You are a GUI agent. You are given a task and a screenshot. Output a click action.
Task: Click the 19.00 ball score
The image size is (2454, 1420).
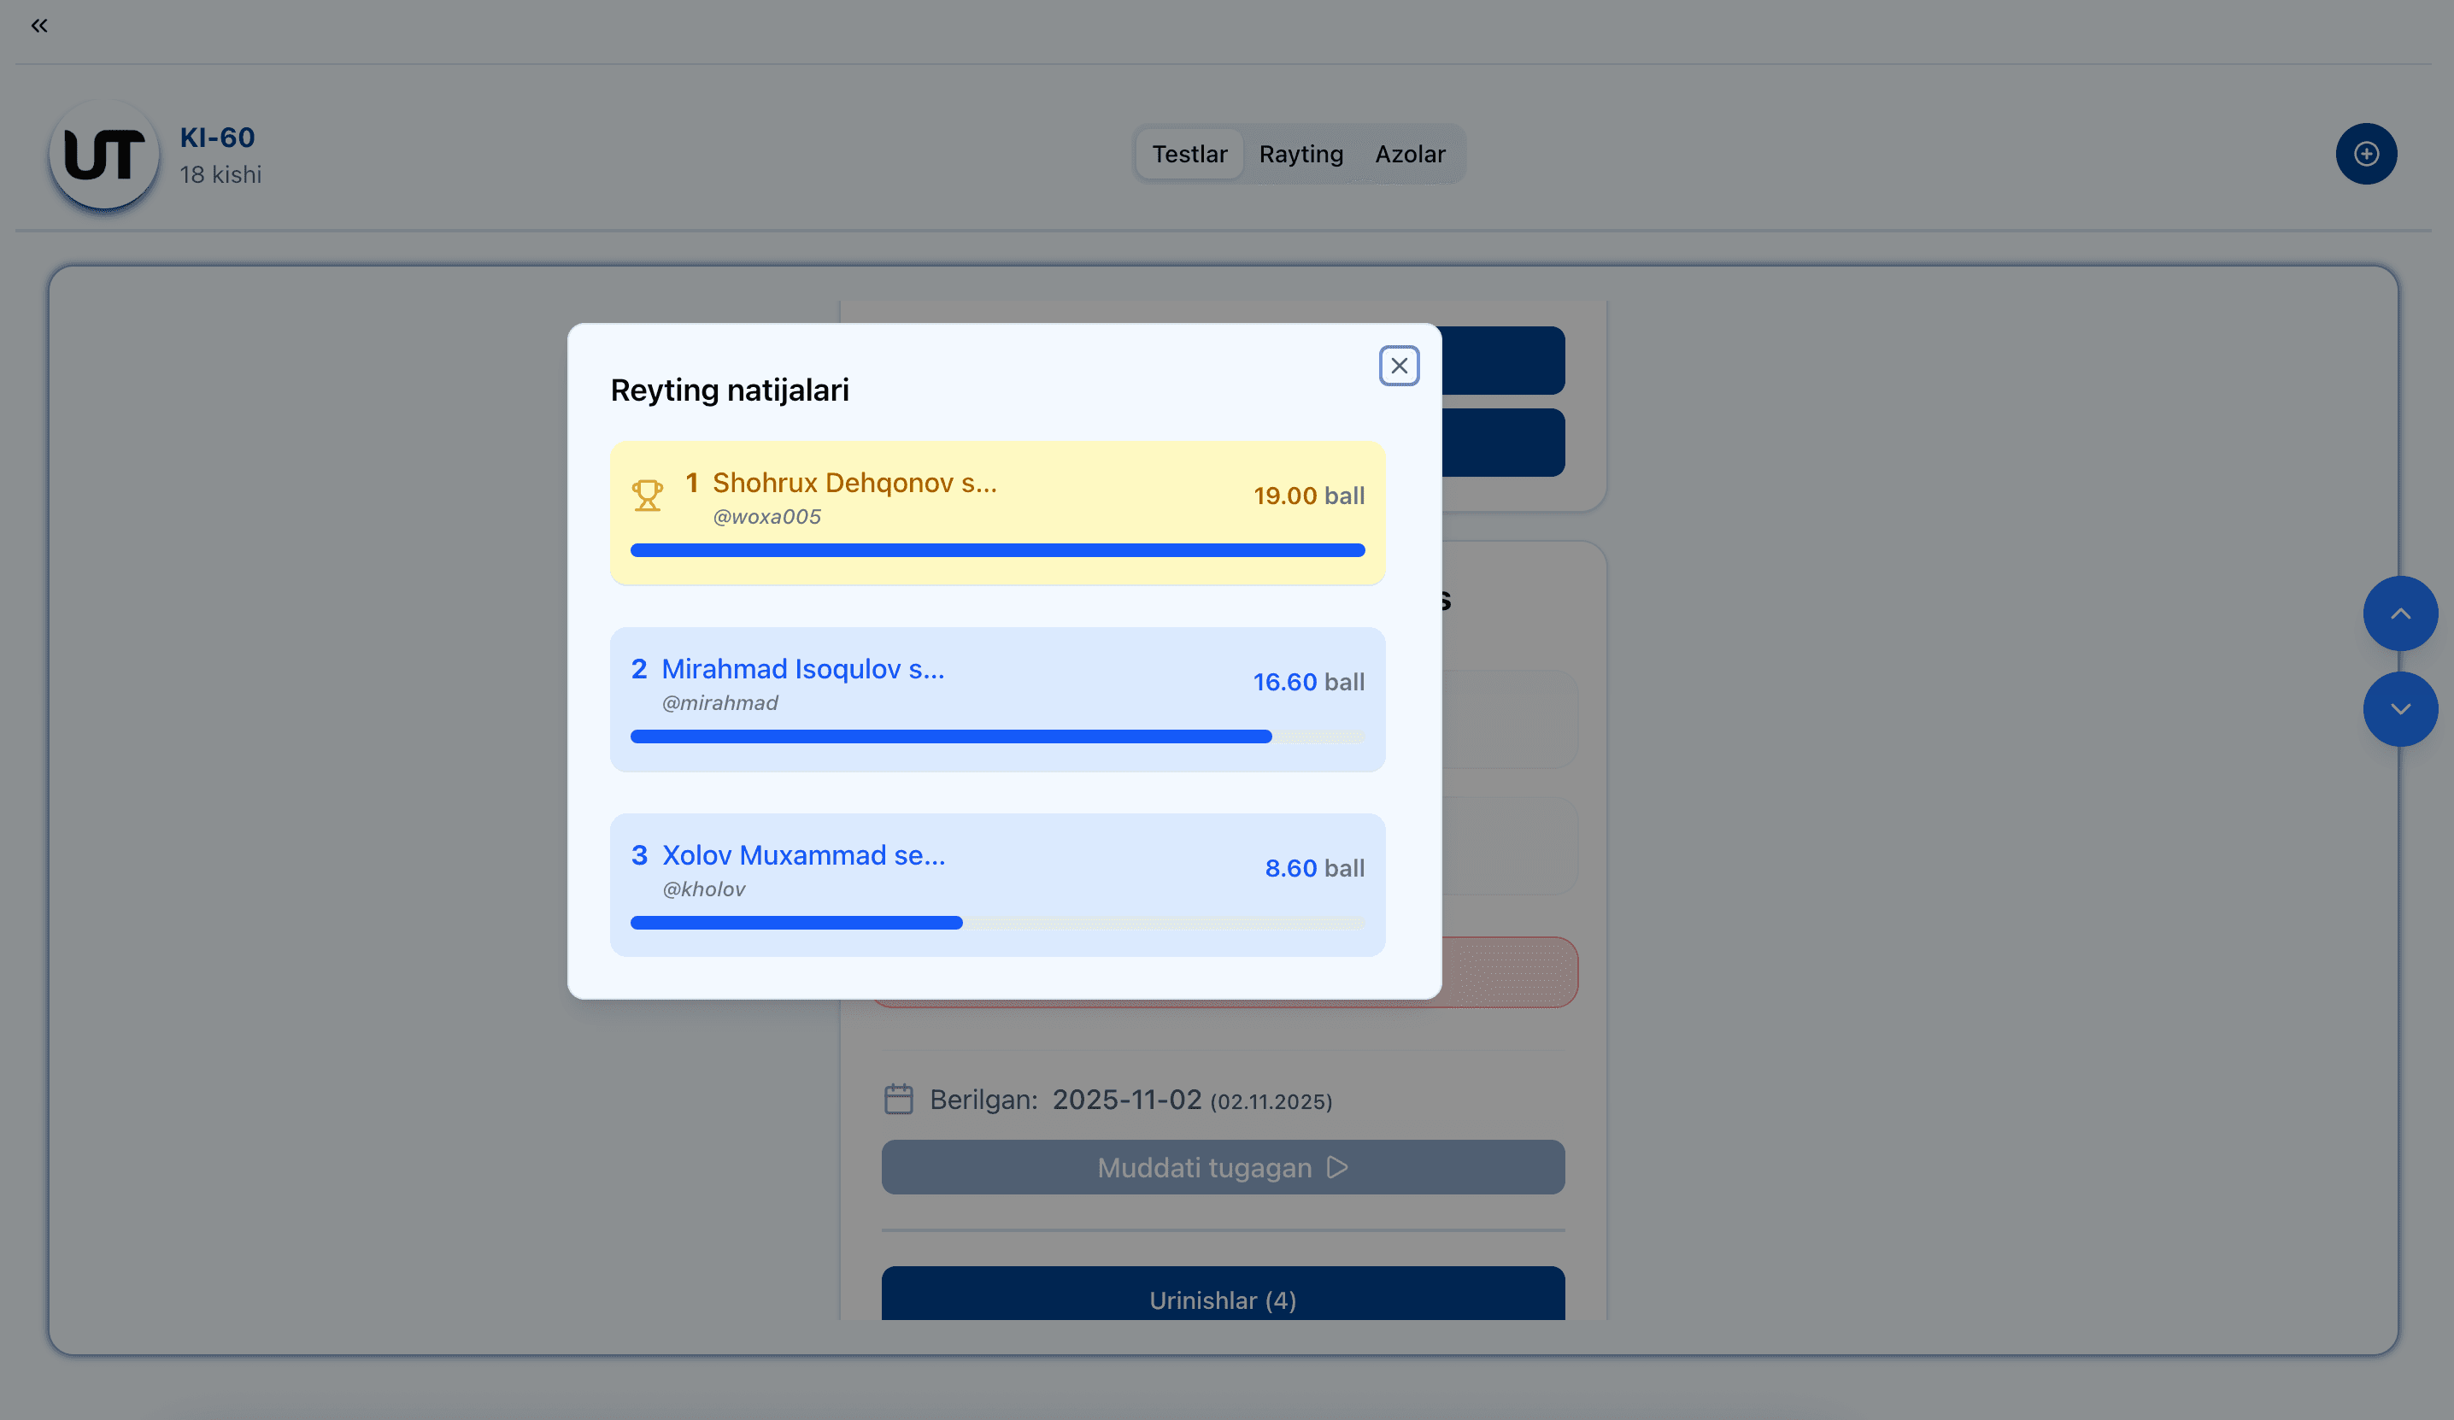(1308, 496)
